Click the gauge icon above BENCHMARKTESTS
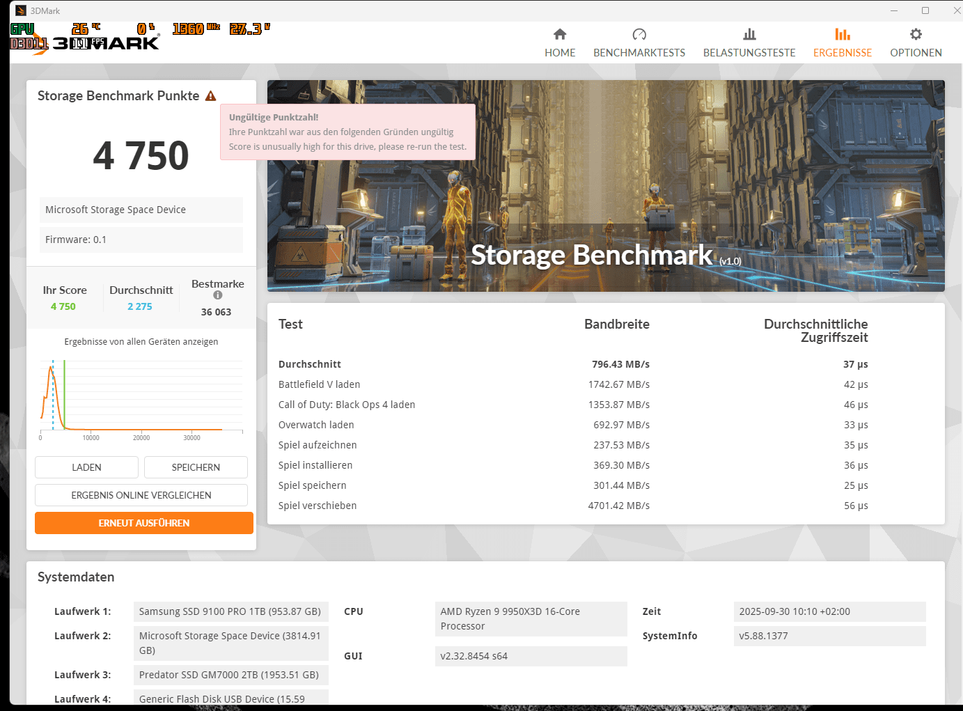 click(x=639, y=34)
